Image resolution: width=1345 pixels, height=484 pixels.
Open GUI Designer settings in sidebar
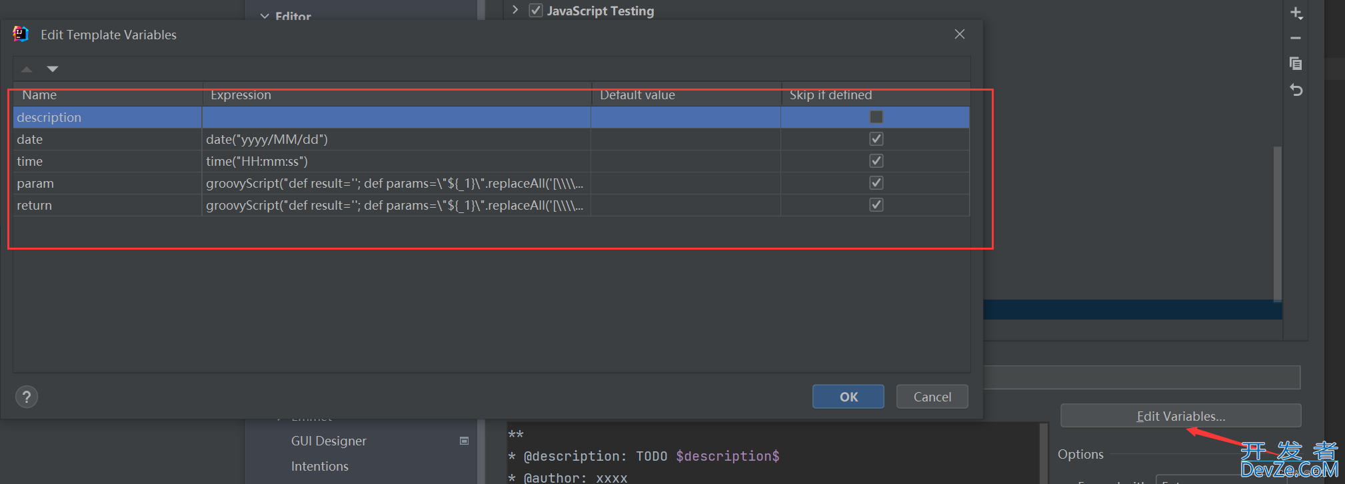click(x=329, y=441)
